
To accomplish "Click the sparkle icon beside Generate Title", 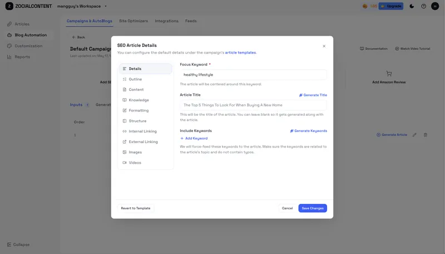I will [x=301, y=95].
